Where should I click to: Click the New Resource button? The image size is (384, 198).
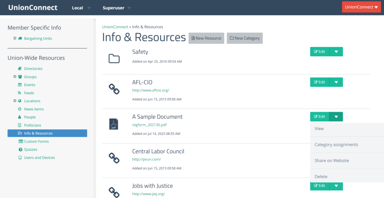[x=206, y=38]
